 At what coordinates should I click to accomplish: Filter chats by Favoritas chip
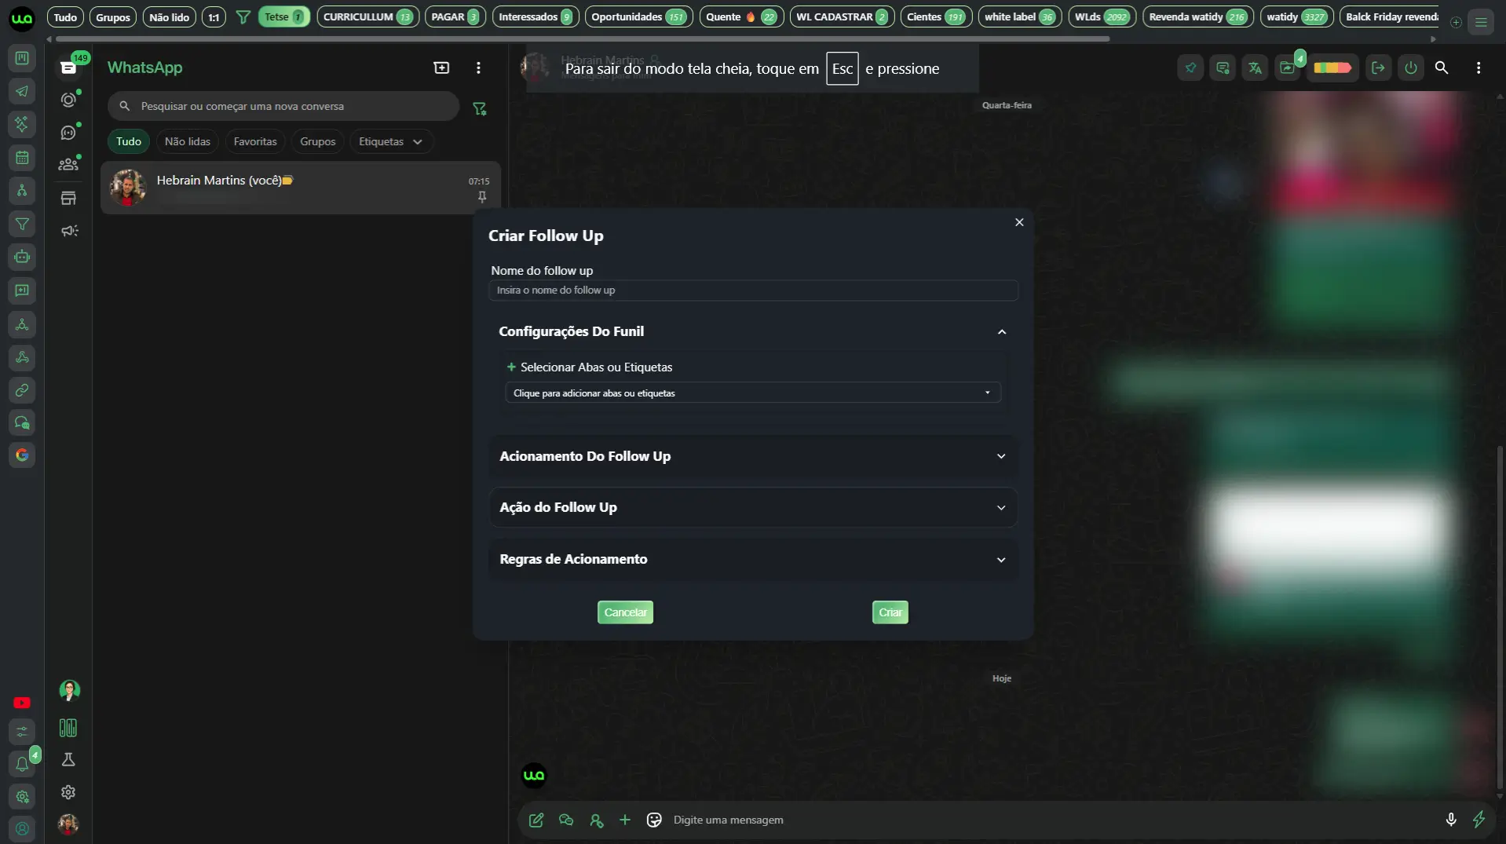[x=255, y=141]
